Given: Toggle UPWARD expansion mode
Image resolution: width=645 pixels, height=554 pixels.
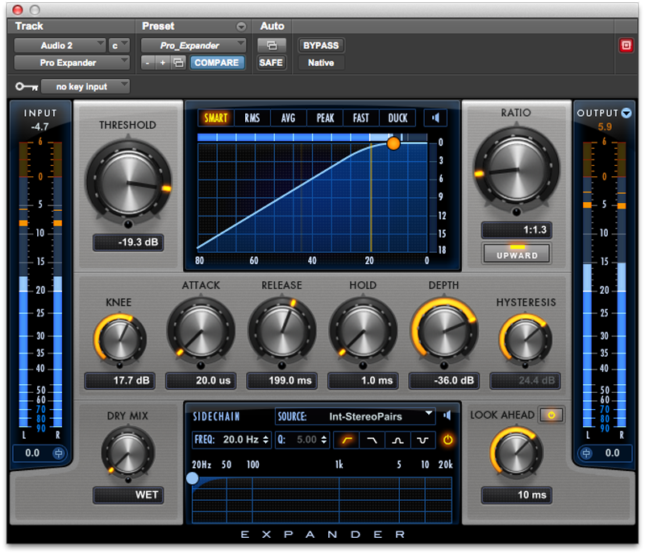Looking at the screenshot, I should pos(516,254).
